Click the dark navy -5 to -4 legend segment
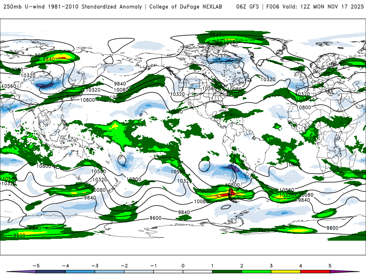Image resolution: width=366 pixels, height=274 pixels. tap(51, 272)
